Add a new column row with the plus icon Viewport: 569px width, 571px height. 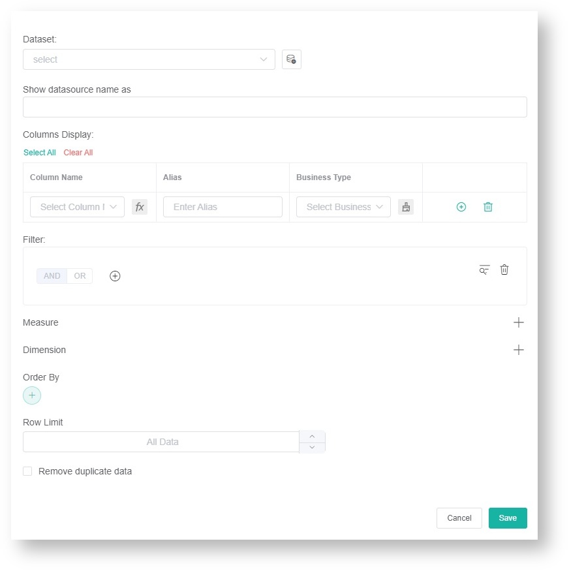(461, 207)
